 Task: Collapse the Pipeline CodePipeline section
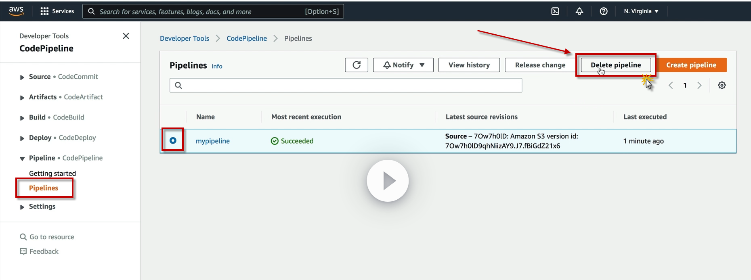(22, 159)
